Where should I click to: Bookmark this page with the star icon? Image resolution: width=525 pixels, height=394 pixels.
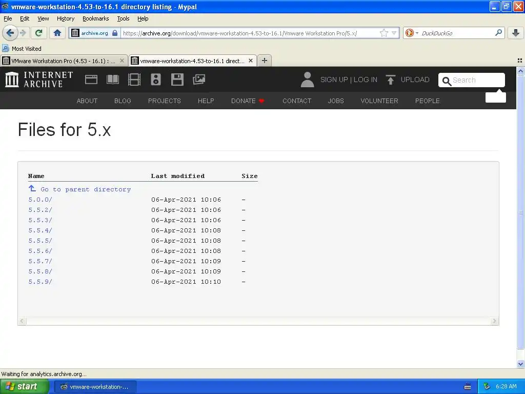coord(383,33)
